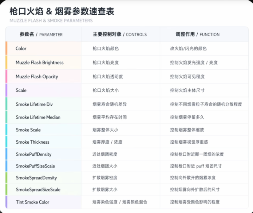Click the function text 控制烟雾向外扩散后的尺寸
Viewport: 253px width, 213px height.
195,189
